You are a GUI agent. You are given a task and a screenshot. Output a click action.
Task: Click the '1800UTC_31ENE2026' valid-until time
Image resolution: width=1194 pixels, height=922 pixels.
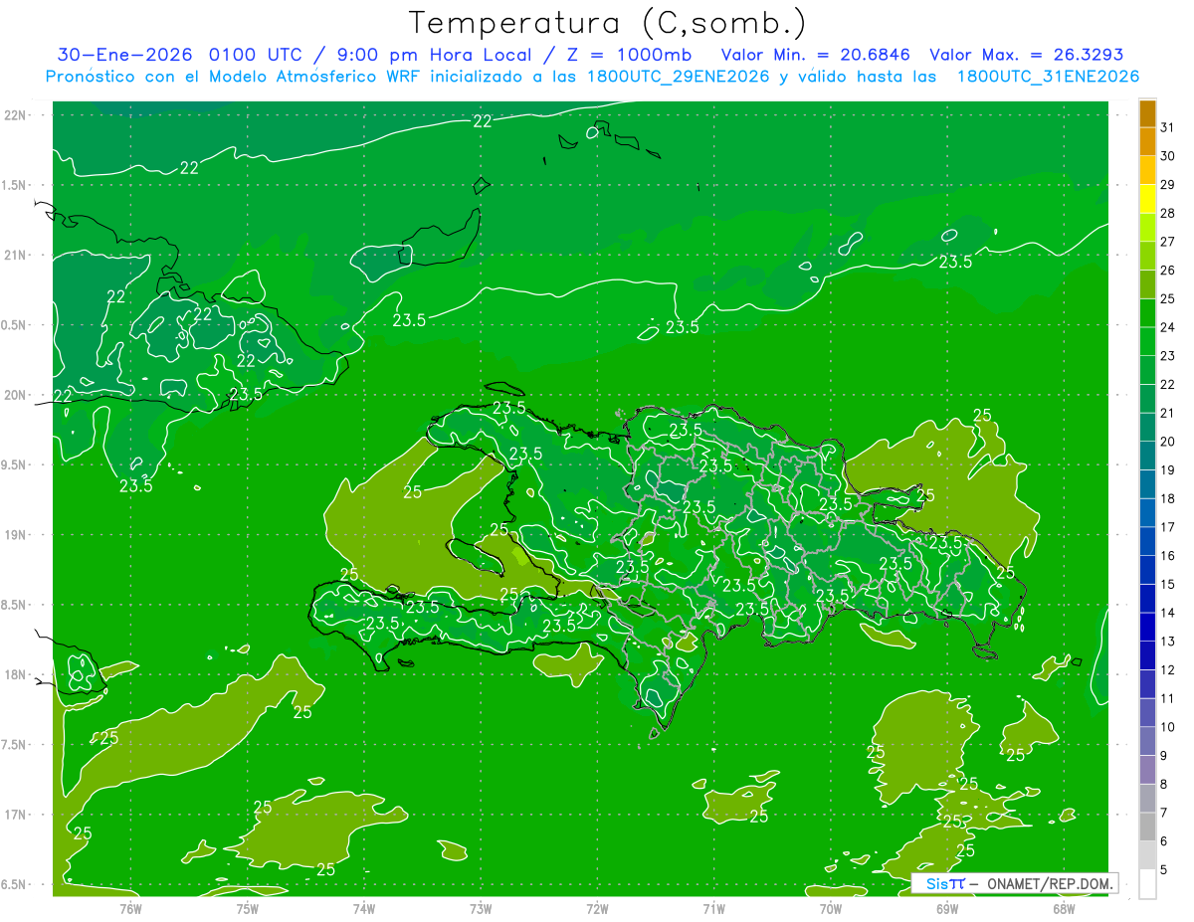click(x=1049, y=77)
